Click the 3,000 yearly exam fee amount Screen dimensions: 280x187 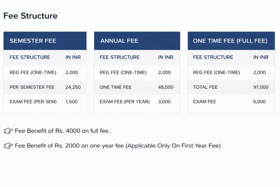pyautogui.click(x=164, y=102)
